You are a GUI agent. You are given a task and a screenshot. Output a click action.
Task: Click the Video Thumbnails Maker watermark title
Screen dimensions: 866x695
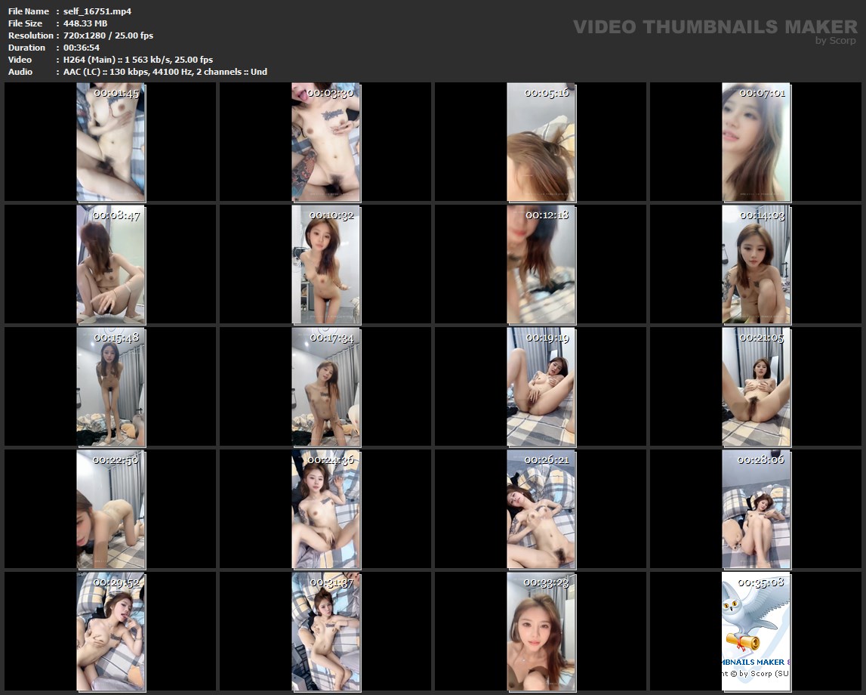715,27
